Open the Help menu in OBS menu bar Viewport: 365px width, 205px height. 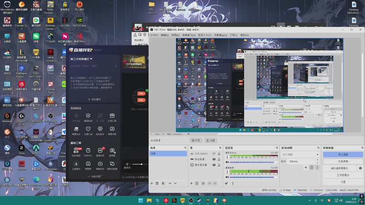(x=245, y=36)
